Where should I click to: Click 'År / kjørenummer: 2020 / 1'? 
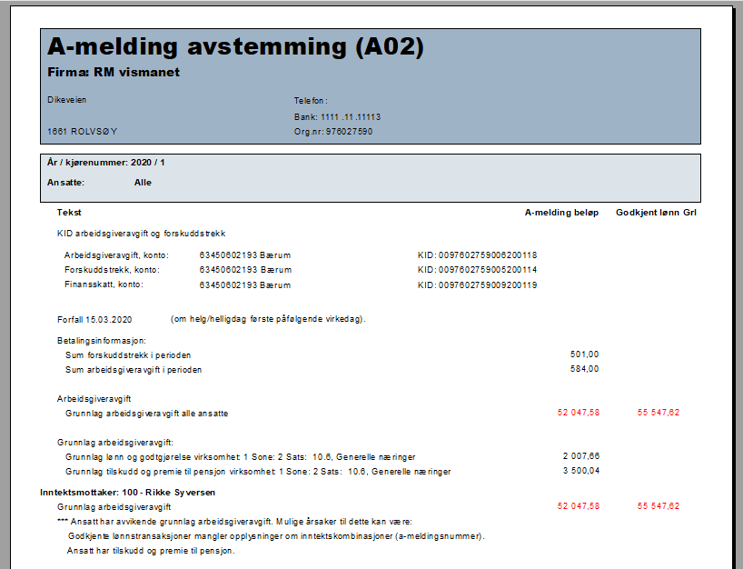[106, 162]
